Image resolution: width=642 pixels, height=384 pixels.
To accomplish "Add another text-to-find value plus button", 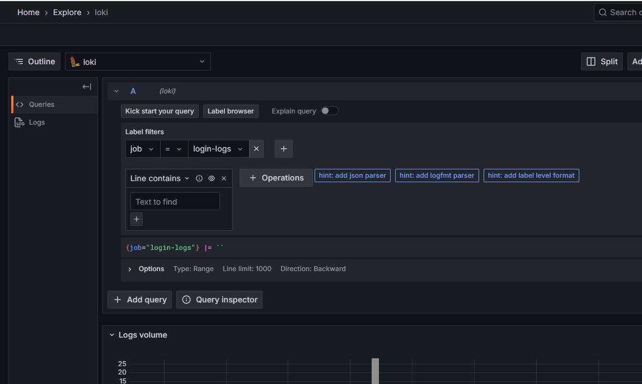I will click(137, 219).
